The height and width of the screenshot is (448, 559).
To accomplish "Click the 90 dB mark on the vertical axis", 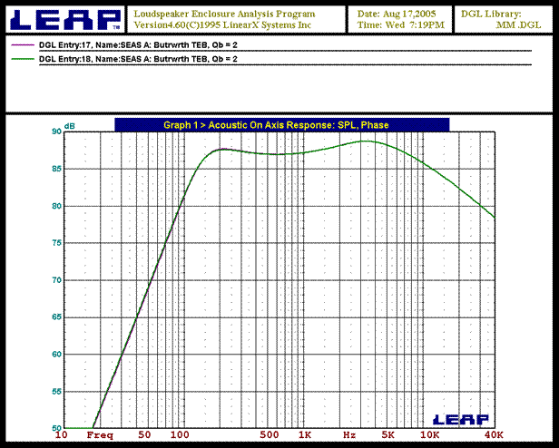I will [56, 131].
